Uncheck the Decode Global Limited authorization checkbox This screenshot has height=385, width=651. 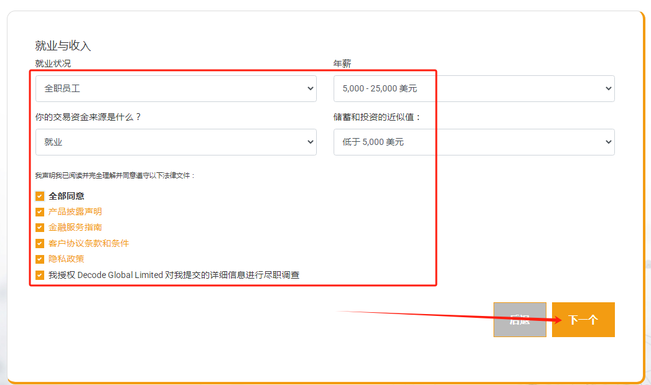click(40, 275)
